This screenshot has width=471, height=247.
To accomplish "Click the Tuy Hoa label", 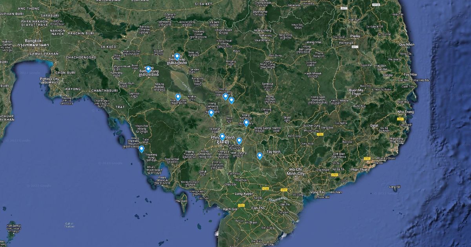I will point(410,74).
